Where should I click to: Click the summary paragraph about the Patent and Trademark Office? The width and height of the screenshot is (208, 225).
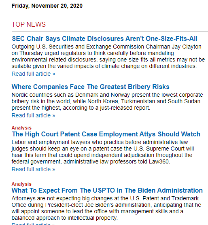click(x=106, y=208)
